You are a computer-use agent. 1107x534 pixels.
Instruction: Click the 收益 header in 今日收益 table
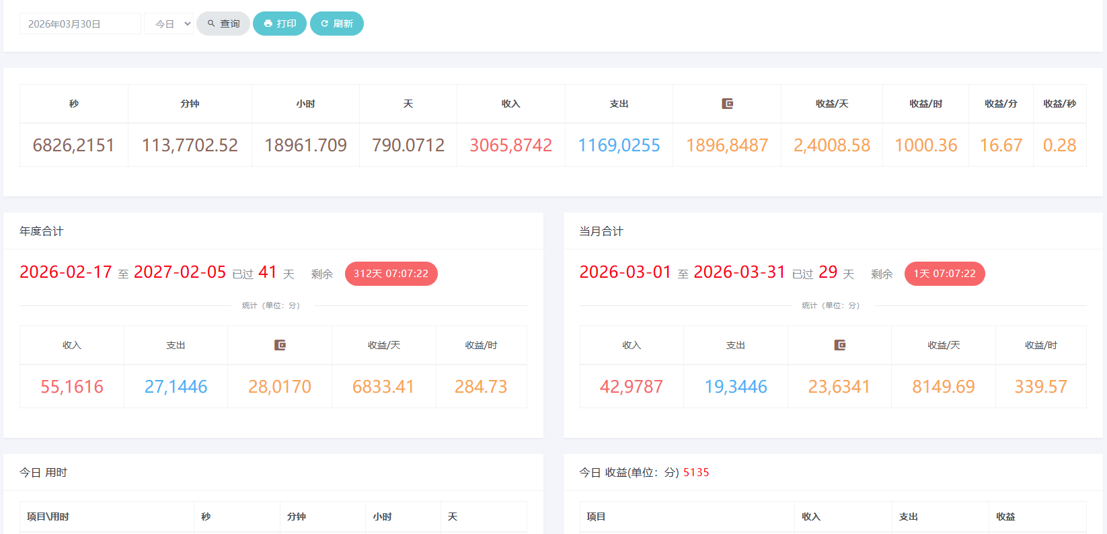(x=1005, y=517)
